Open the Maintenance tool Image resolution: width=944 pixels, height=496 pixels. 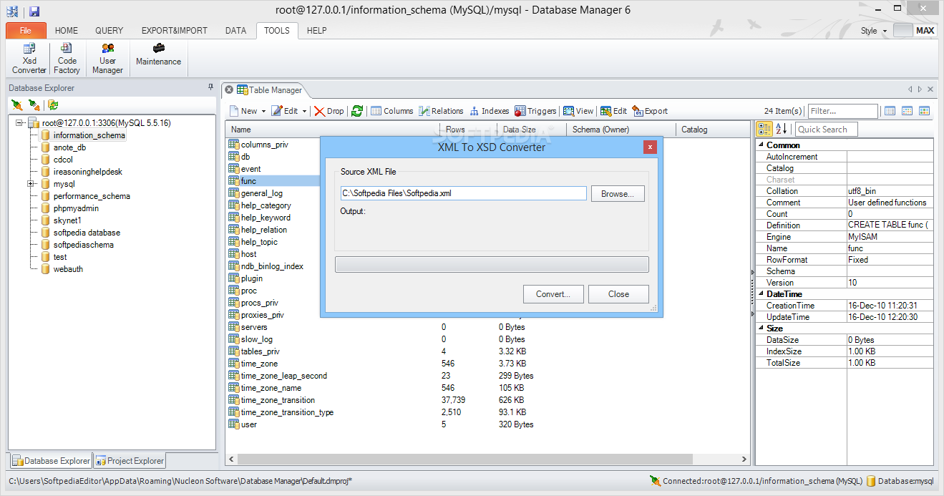point(158,54)
